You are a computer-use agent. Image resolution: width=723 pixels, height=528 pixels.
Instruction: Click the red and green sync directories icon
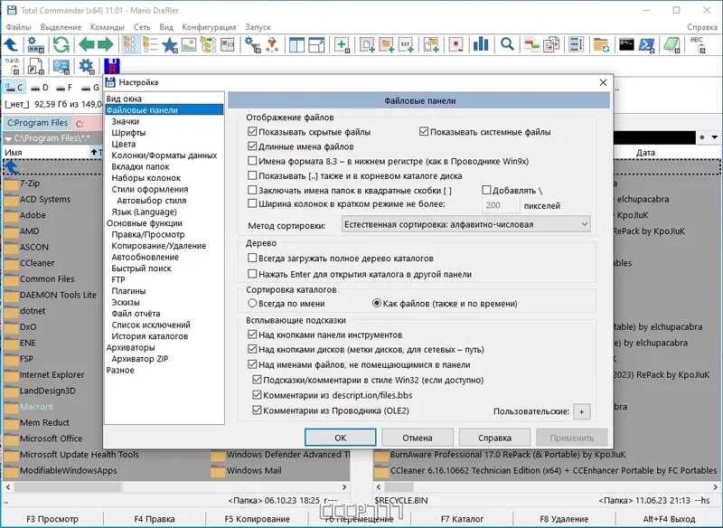point(531,44)
